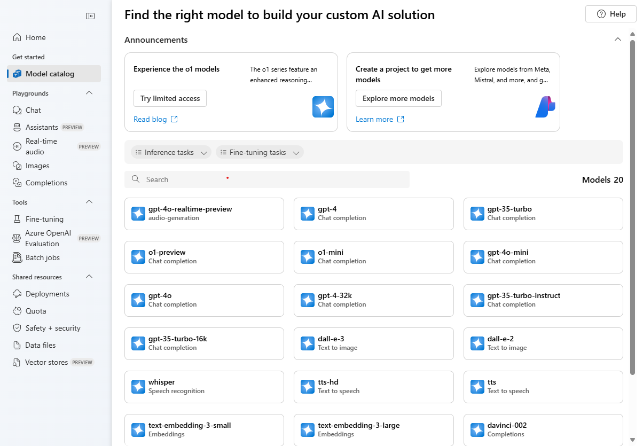
Task: Click the Home house icon
Action: point(17,37)
